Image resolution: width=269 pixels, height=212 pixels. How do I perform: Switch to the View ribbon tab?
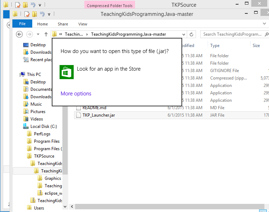[83, 24]
